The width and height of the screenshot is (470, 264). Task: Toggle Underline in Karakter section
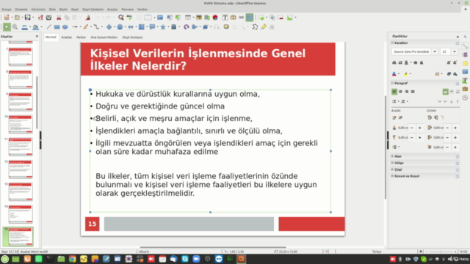coord(406,62)
